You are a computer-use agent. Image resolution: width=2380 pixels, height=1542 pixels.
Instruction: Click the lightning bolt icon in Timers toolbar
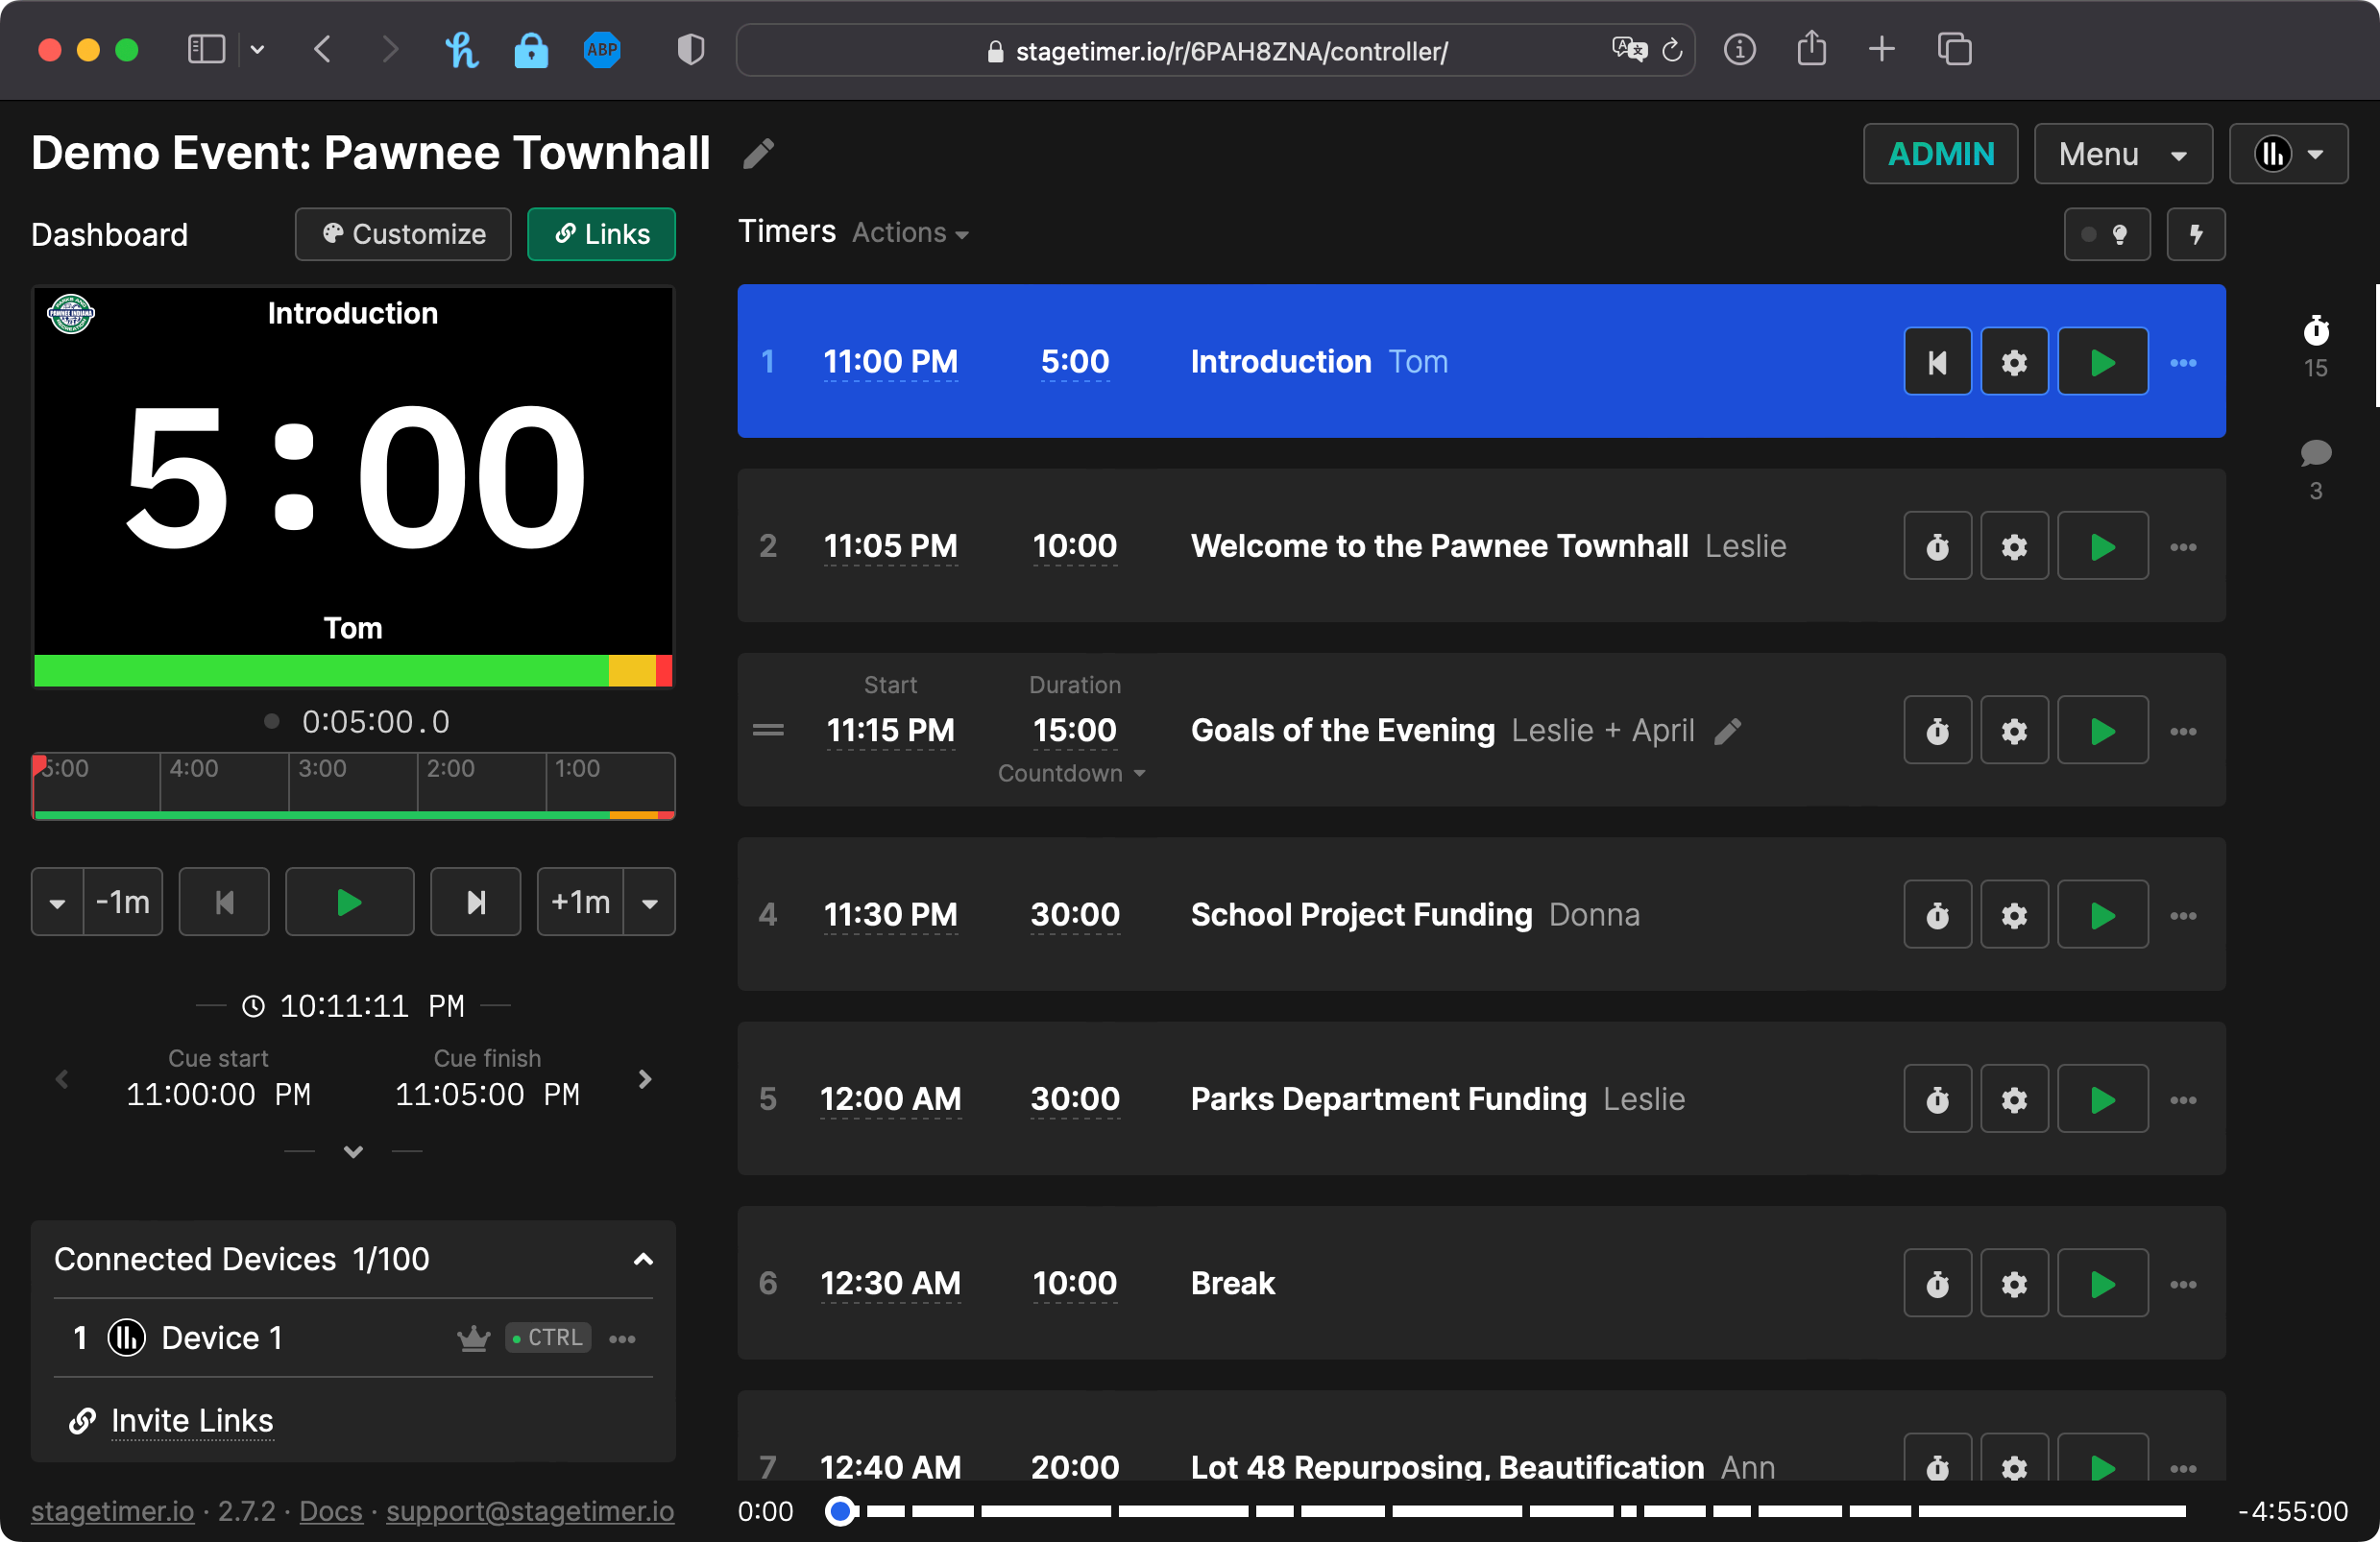(x=2195, y=234)
